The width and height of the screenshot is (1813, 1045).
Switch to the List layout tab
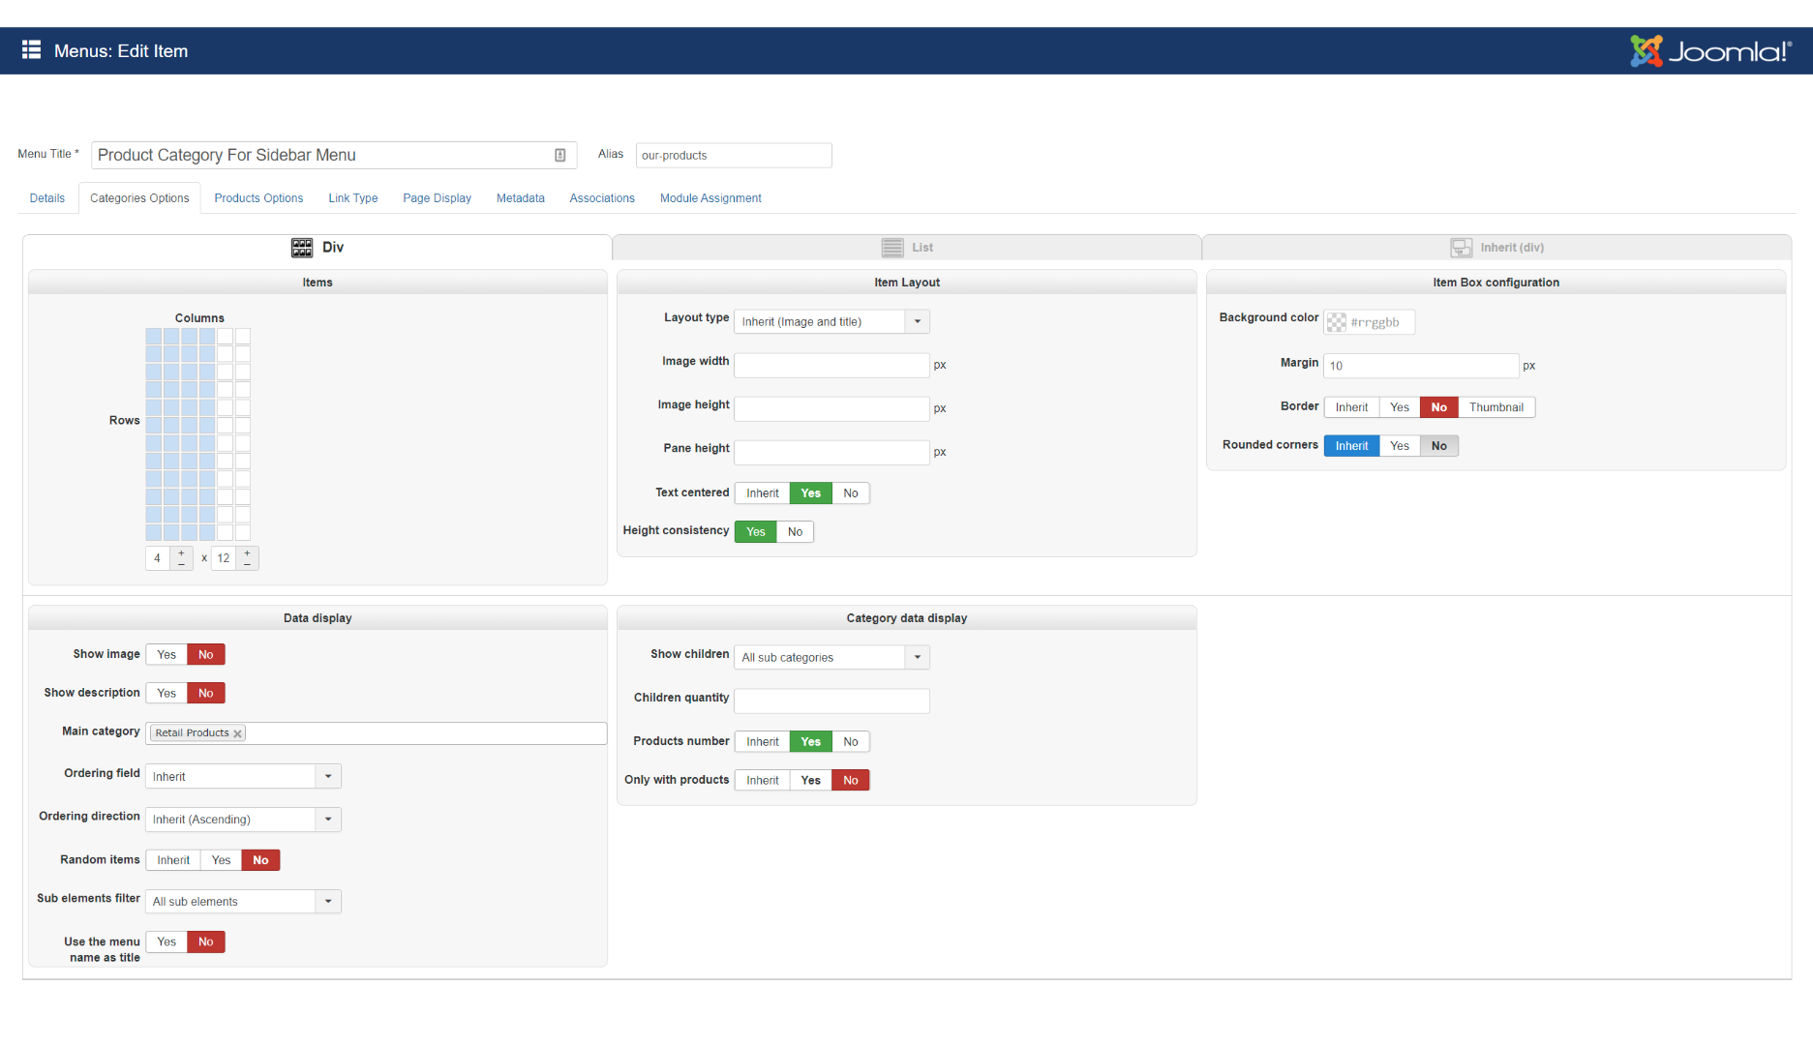pos(907,248)
